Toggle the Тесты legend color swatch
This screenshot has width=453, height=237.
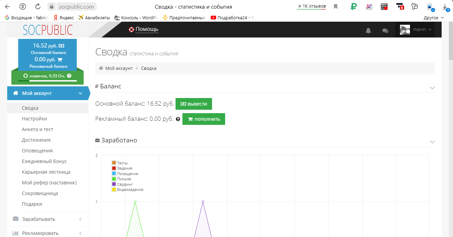point(114,163)
